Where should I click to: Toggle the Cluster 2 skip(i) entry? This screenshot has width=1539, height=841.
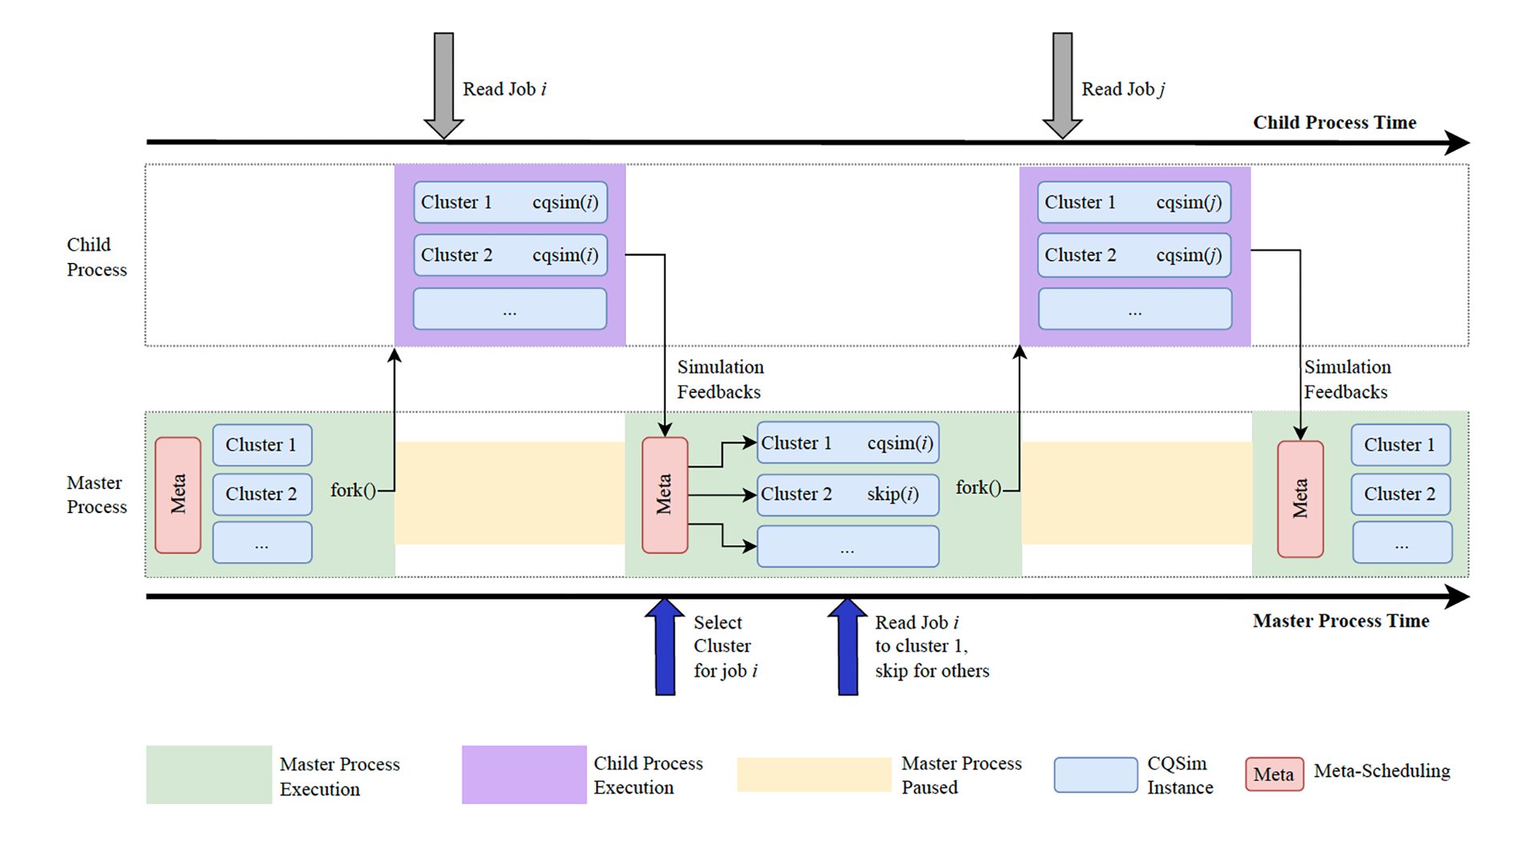[847, 495]
